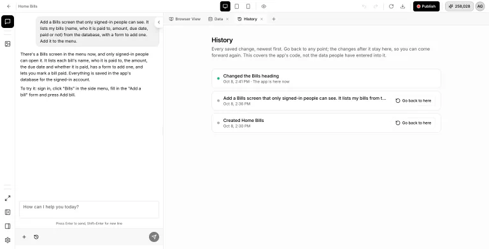
Task: Toggle the right panel layout icon
Action: point(8,226)
